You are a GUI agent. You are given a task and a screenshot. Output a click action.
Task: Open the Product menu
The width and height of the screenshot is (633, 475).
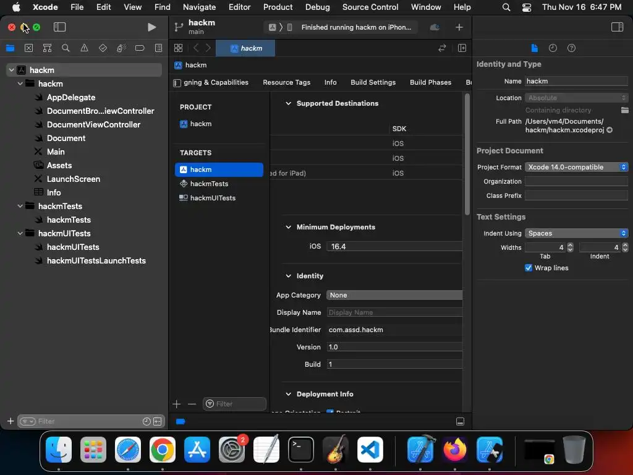pyautogui.click(x=278, y=7)
